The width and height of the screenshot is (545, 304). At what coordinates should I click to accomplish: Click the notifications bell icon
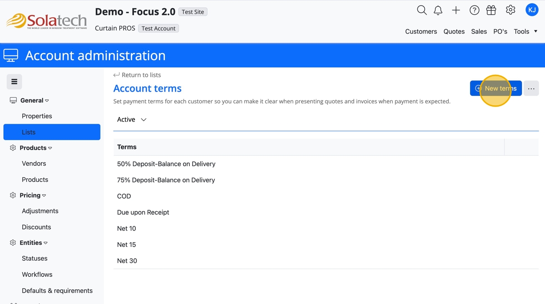pyautogui.click(x=438, y=10)
